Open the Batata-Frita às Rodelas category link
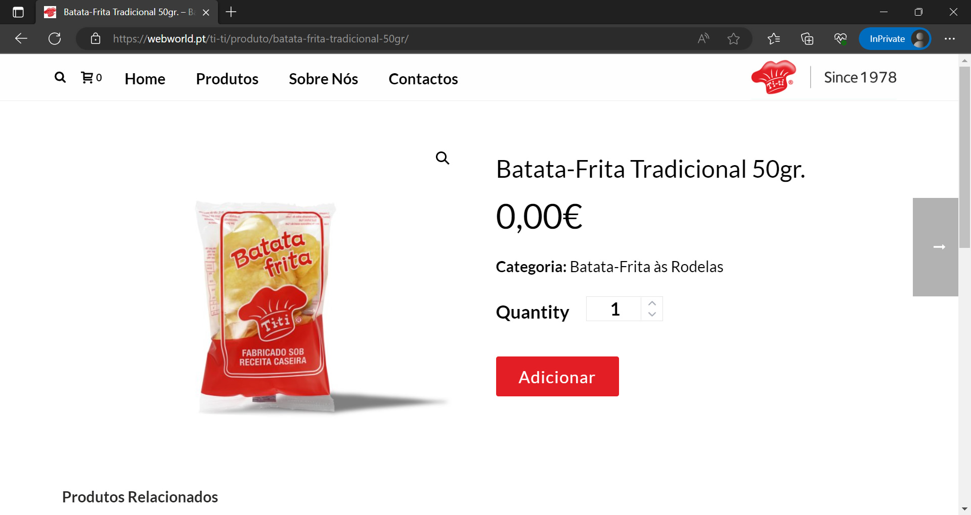Screen dimensions: 971x515 click(x=646, y=267)
